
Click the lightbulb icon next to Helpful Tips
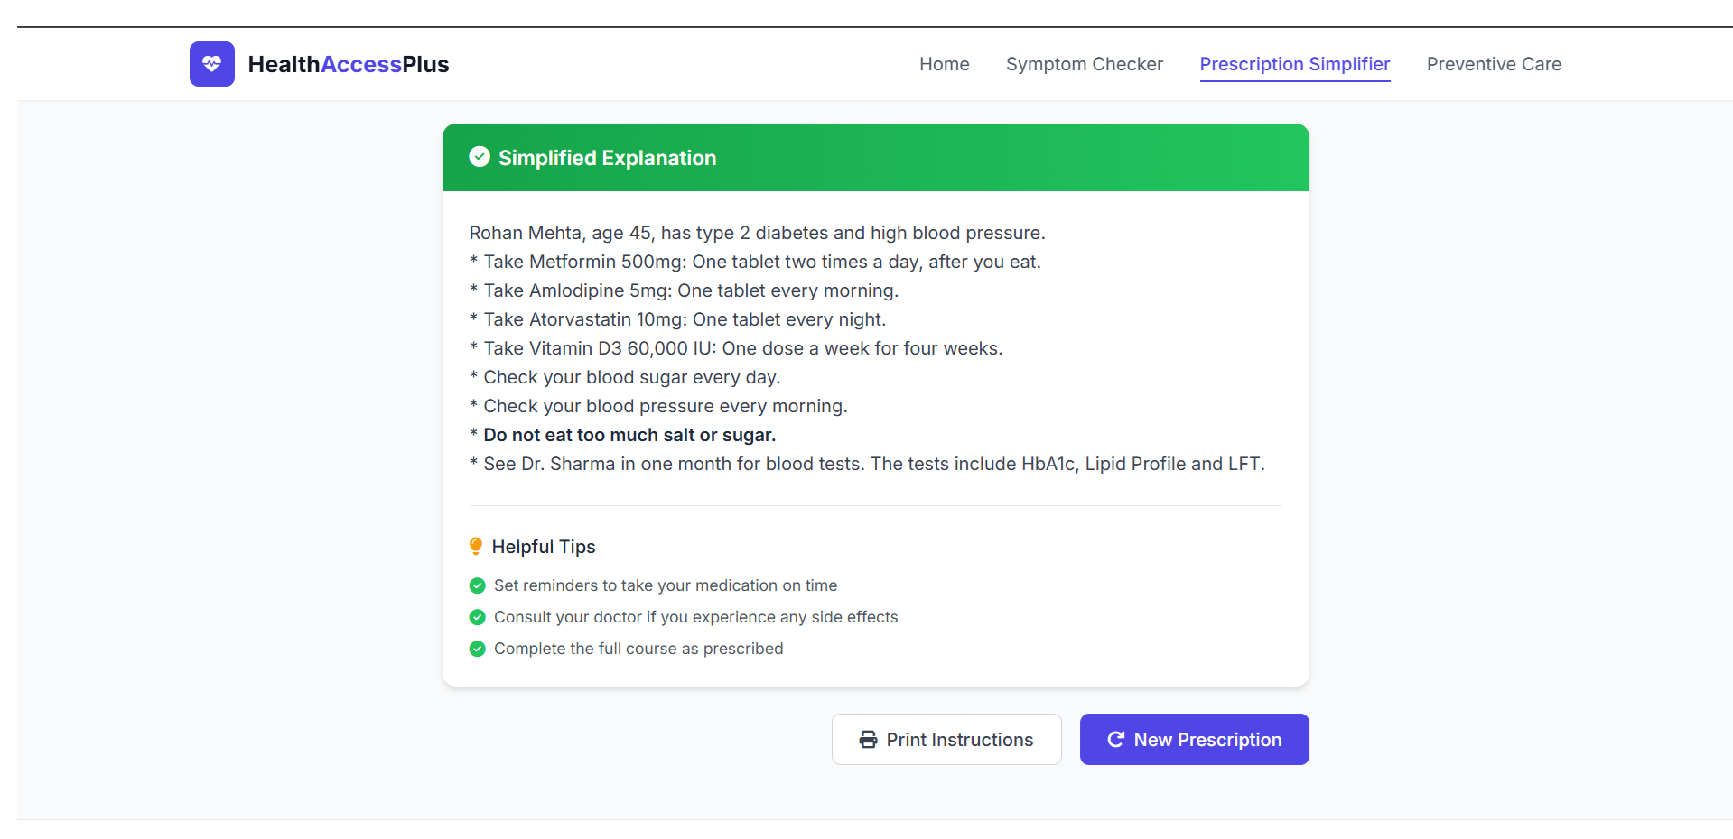476,546
